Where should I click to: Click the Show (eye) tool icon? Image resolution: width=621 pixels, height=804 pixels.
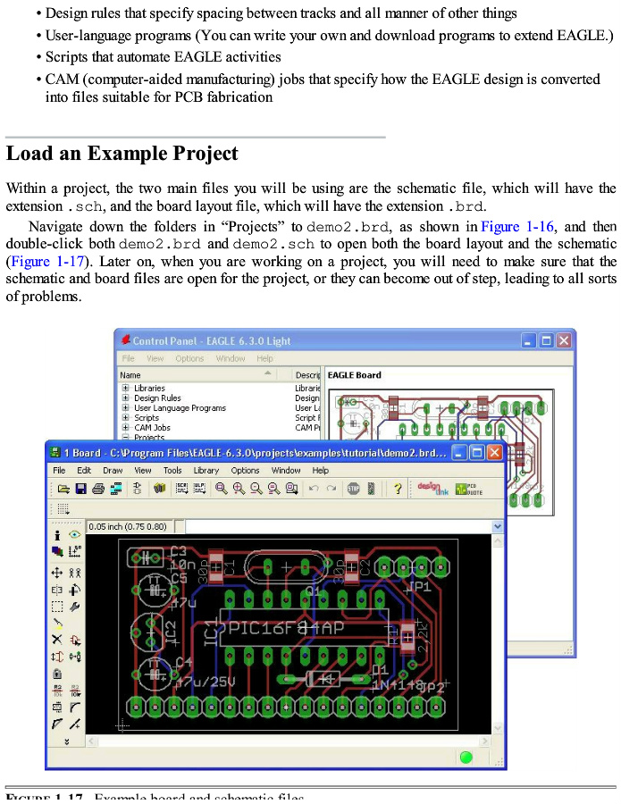(x=74, y=535)
